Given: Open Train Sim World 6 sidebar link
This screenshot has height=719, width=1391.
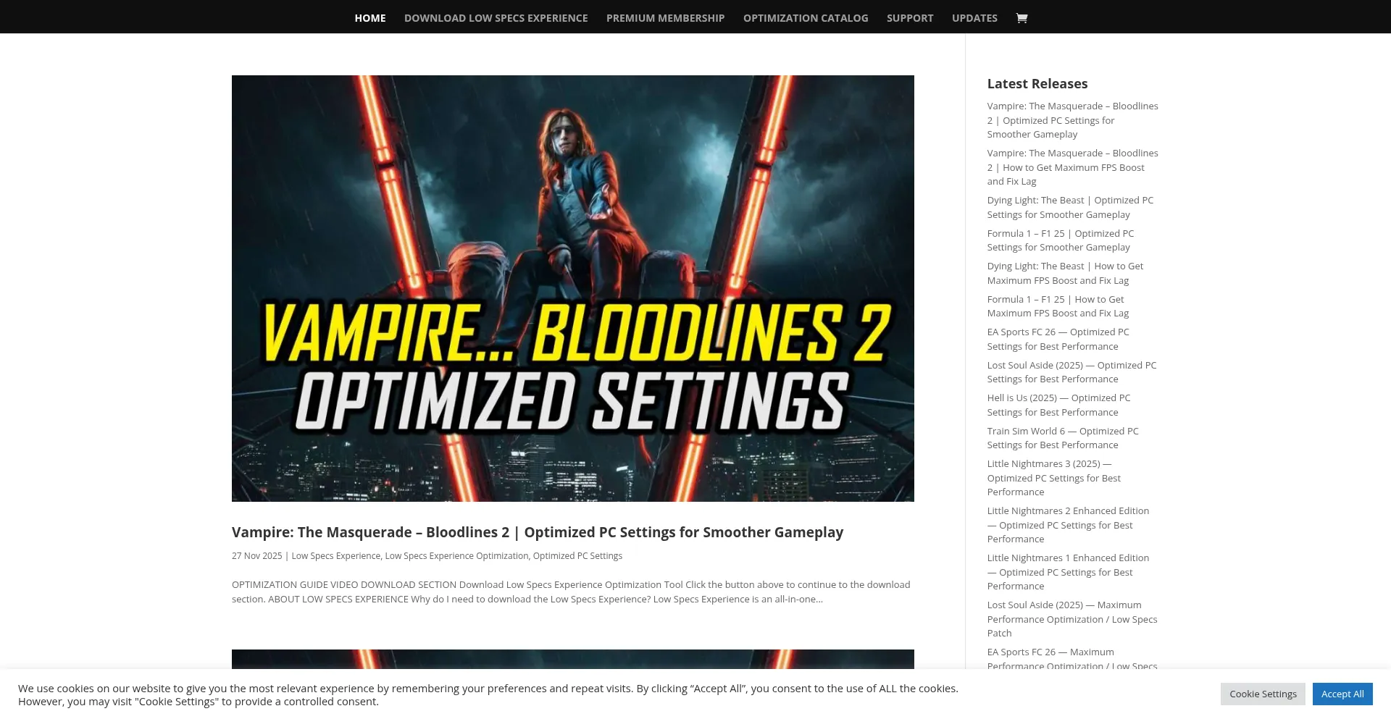Looking at the screenshot, I should (1063, 438).
